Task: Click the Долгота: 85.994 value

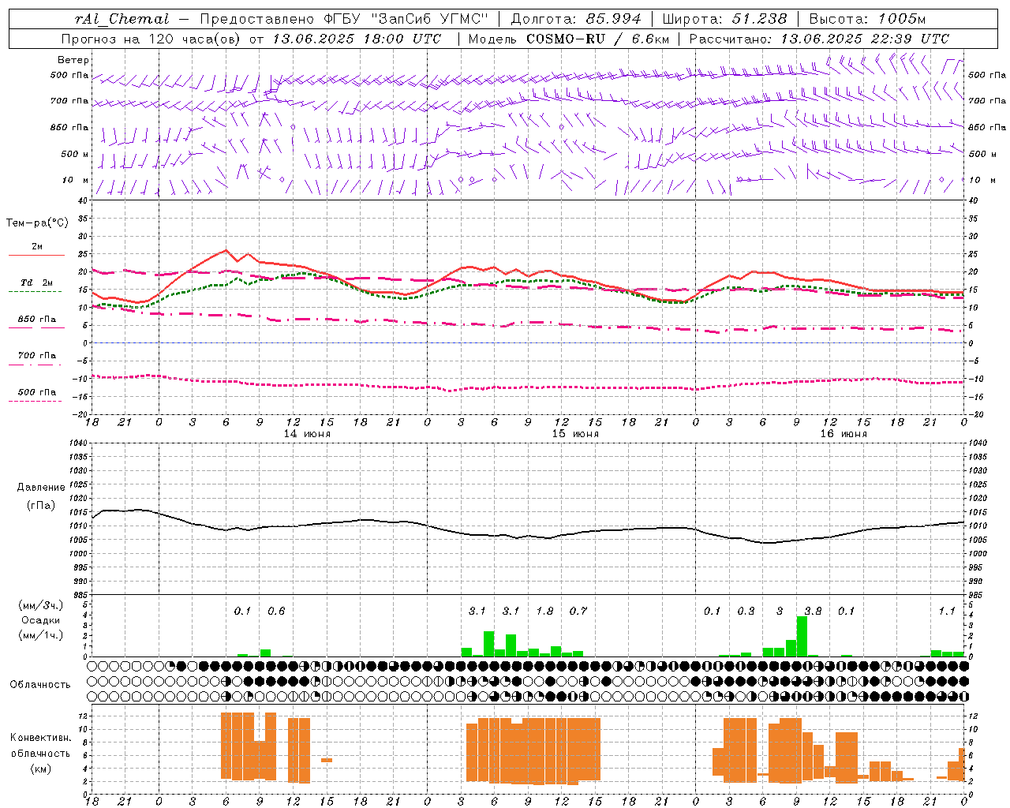Action: (576, 19)
